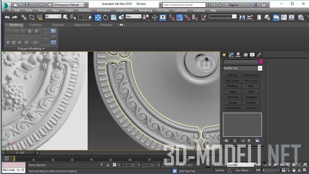Click the search keyword or phrase field
The width and height of the screenshot is (309, 174).
click(x=184, y=5)
